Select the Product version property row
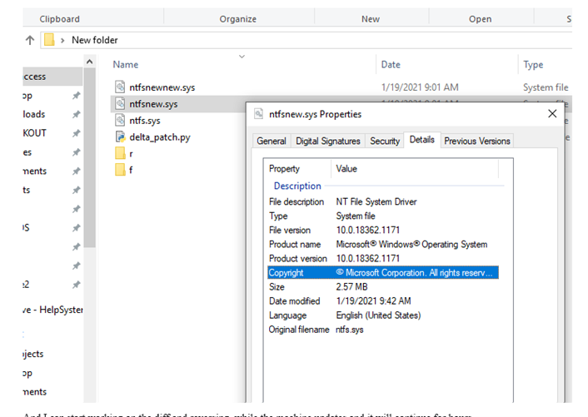Viewport: 588px width, 417px height. point(383,259)
